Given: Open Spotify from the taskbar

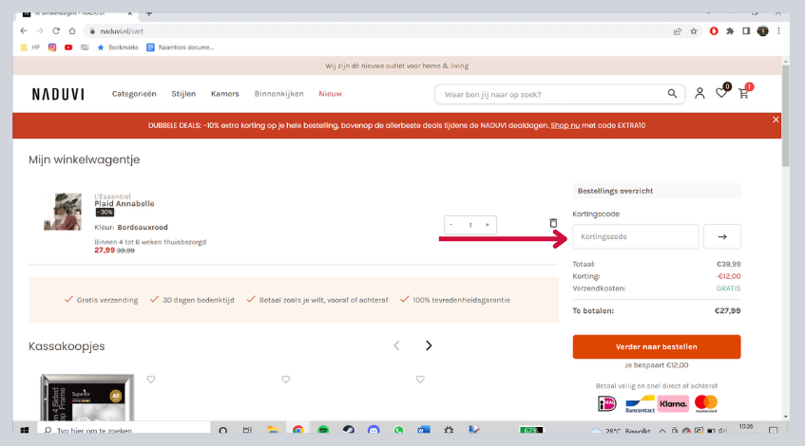Looking at the screenshot, I should point(323,430).
